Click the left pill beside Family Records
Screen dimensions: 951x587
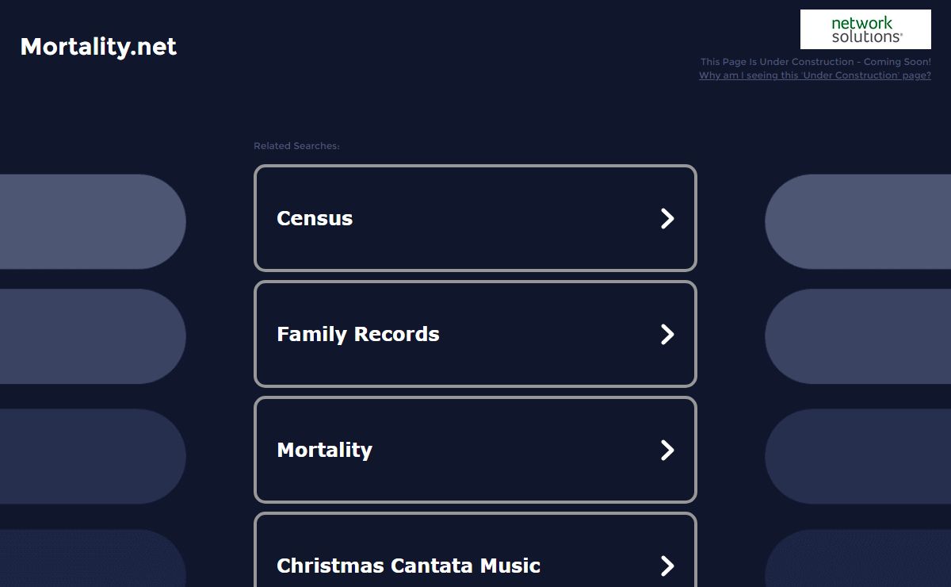pos(91,336)
